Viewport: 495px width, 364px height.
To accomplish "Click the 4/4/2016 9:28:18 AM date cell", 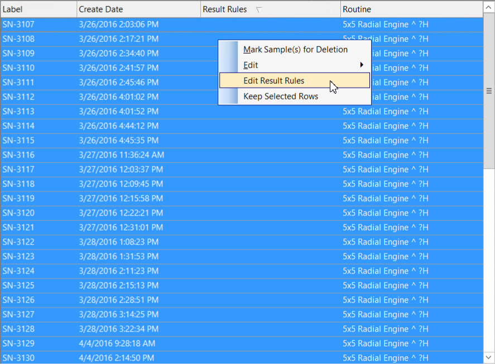I will tap(117, 343).
